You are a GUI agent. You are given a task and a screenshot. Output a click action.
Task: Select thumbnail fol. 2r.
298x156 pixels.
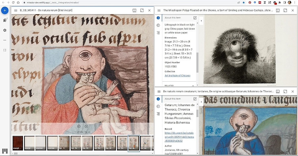click(87, 143)
